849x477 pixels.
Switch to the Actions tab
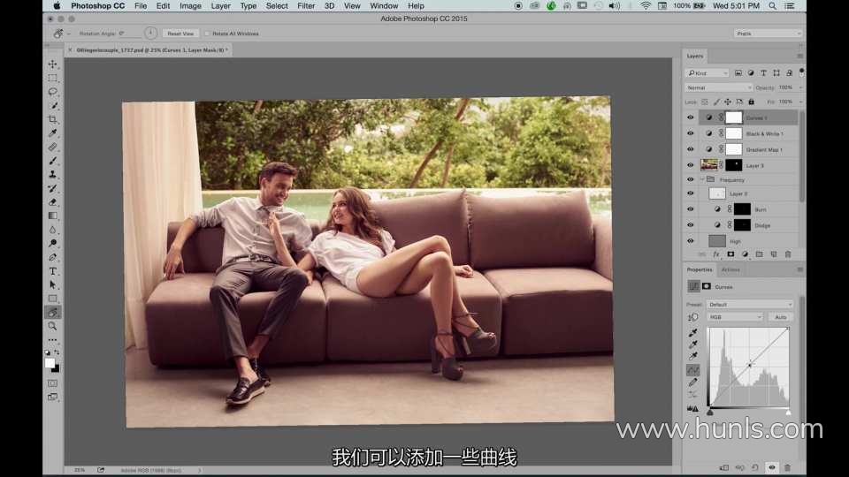click(730, 269)
